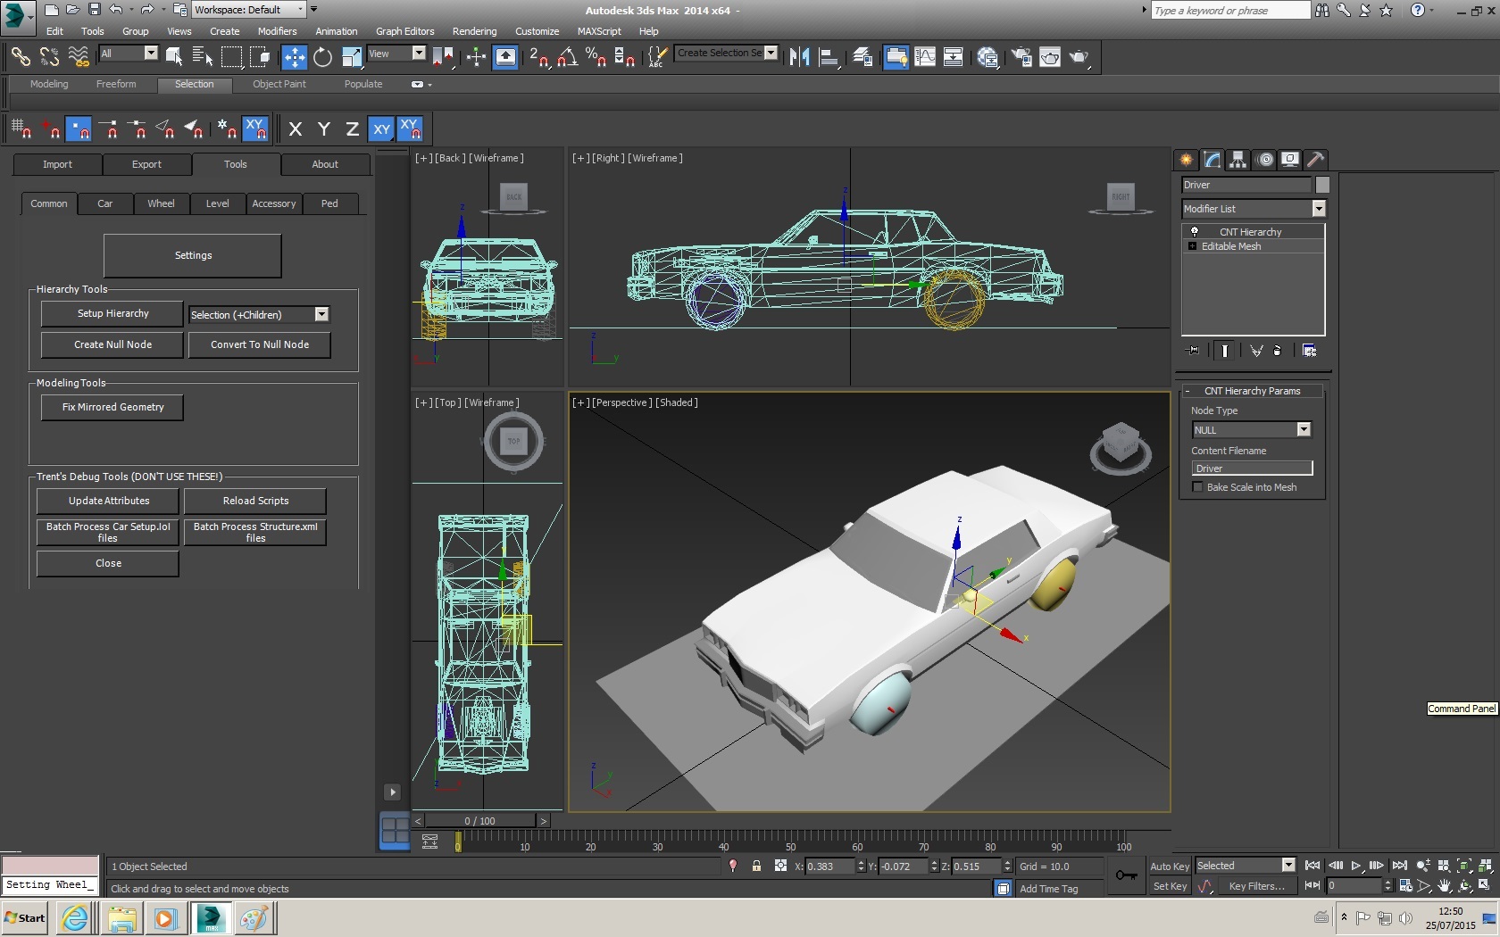Screen dimensions: 1500x937
Task: Expand the Node Type NULL dropdown
Action: click(1303, 430)
